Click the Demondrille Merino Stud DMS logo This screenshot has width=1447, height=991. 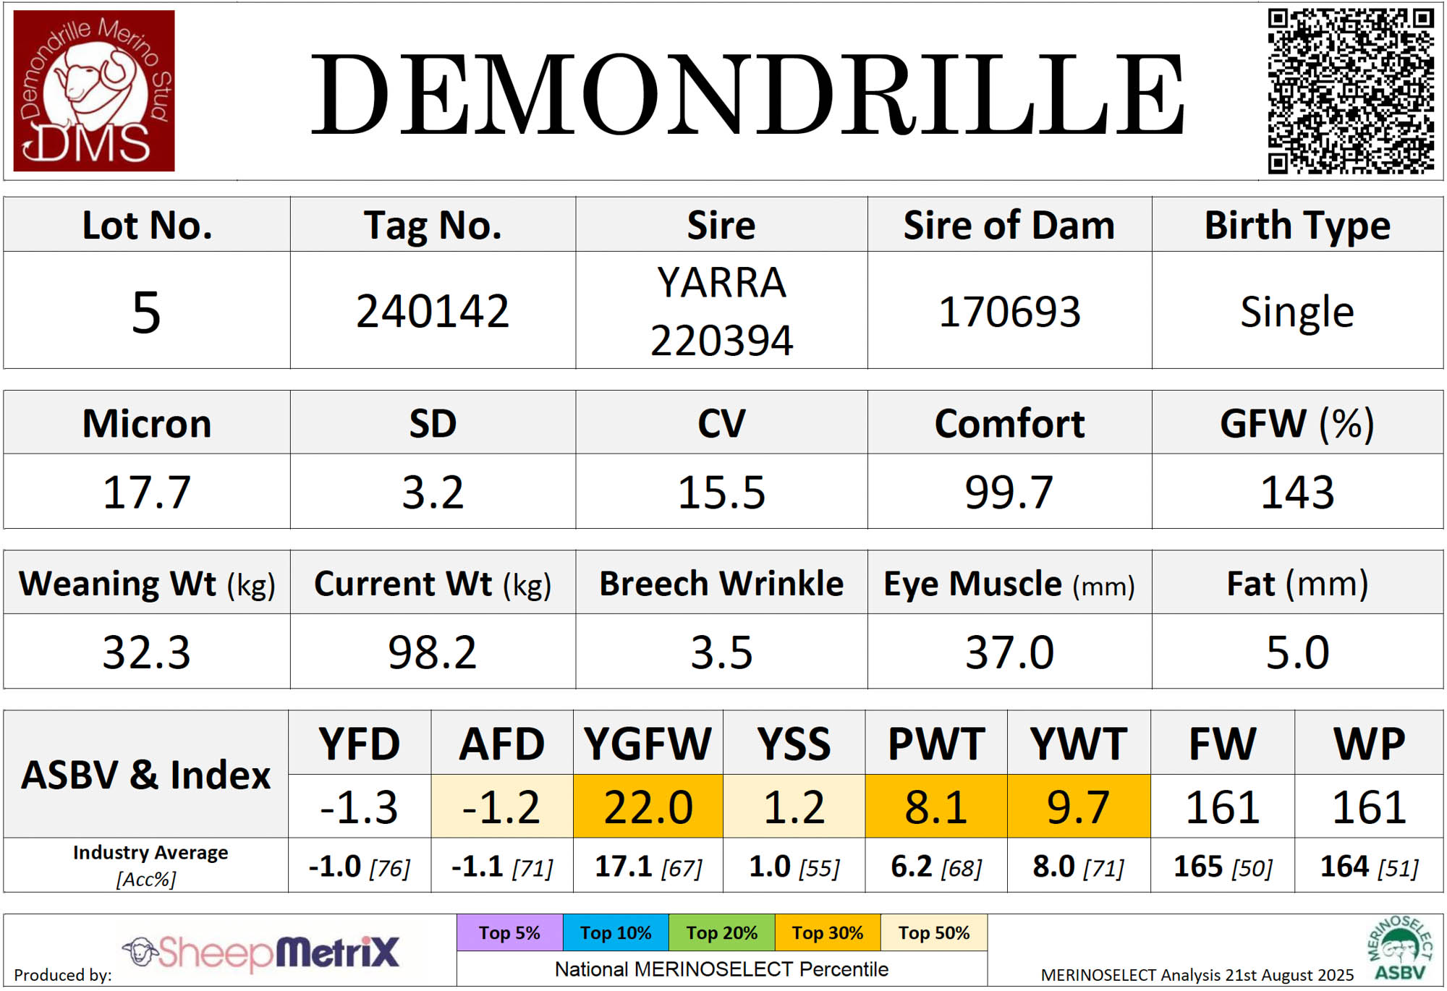(94, 90)
